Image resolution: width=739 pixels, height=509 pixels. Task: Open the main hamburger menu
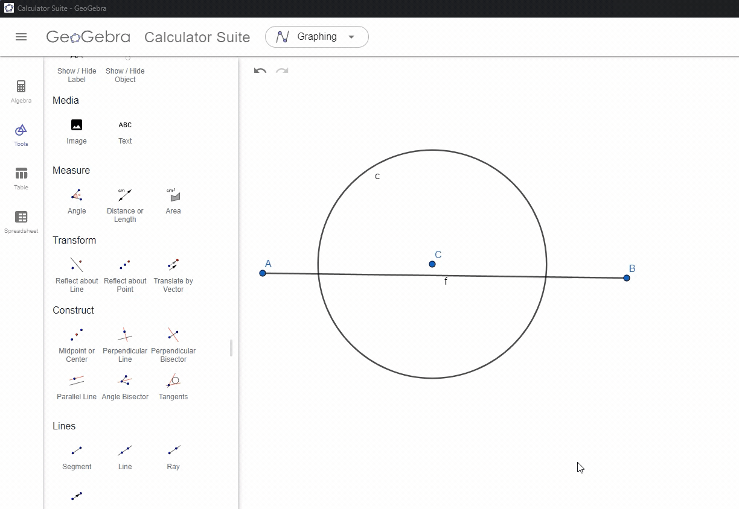(21, 37)
